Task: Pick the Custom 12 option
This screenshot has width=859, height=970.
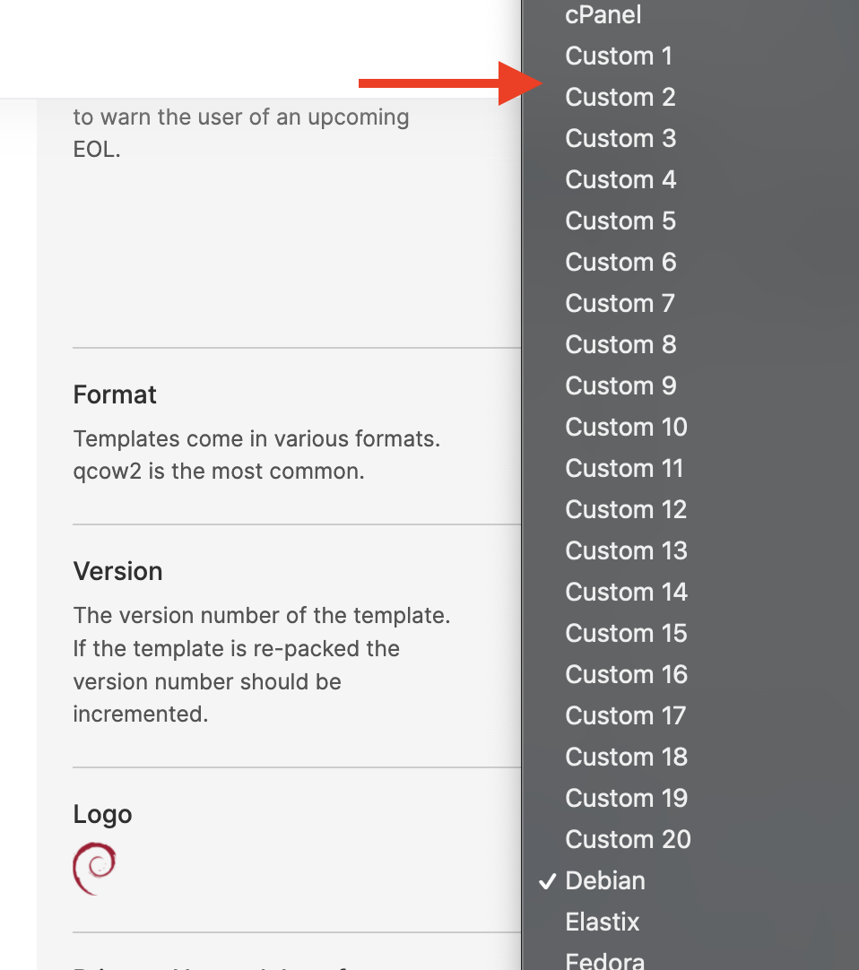Action: pos(690,510)
